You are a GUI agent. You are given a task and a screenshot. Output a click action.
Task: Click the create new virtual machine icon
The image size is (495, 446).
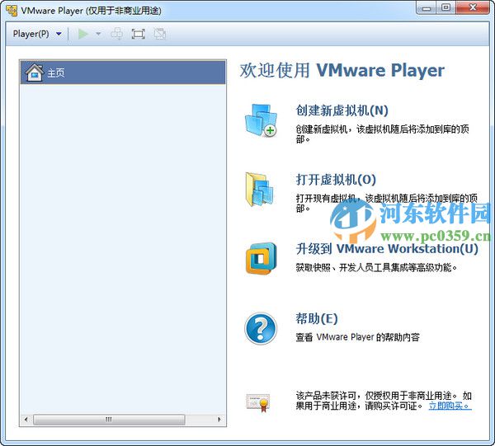(x=261, y=120)
